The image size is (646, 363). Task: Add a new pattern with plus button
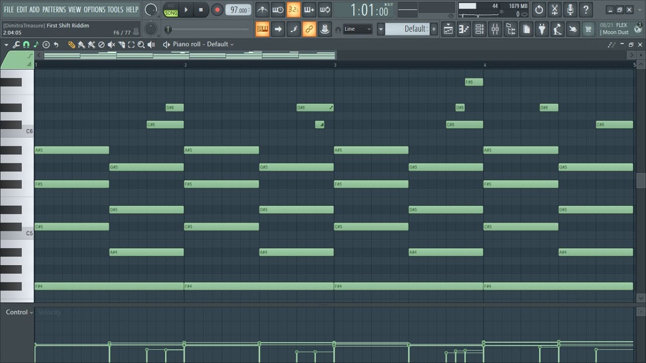pyautogui.click(x=434, y=29)
